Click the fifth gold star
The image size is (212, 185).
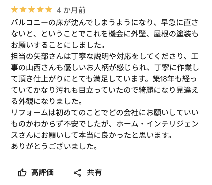(49, 10)
